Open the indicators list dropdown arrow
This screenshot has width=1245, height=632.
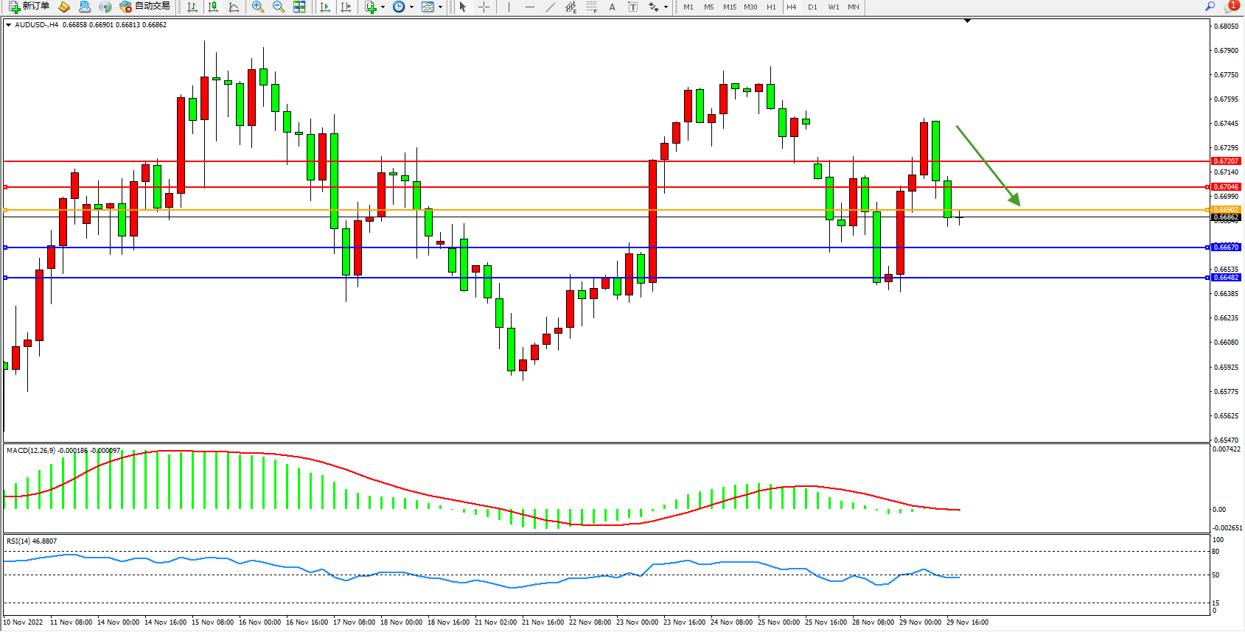click(x=383, y=7)
